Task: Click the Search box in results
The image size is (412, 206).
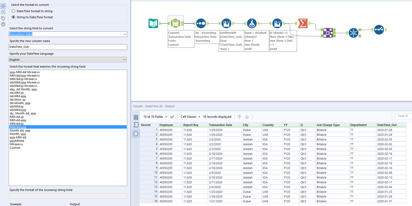Action: [x=402, y=116]
